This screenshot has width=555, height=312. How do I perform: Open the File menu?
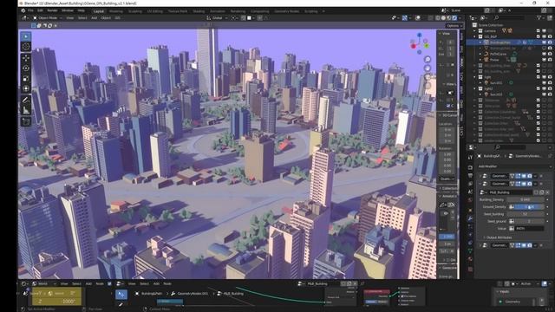pos(31,10)
